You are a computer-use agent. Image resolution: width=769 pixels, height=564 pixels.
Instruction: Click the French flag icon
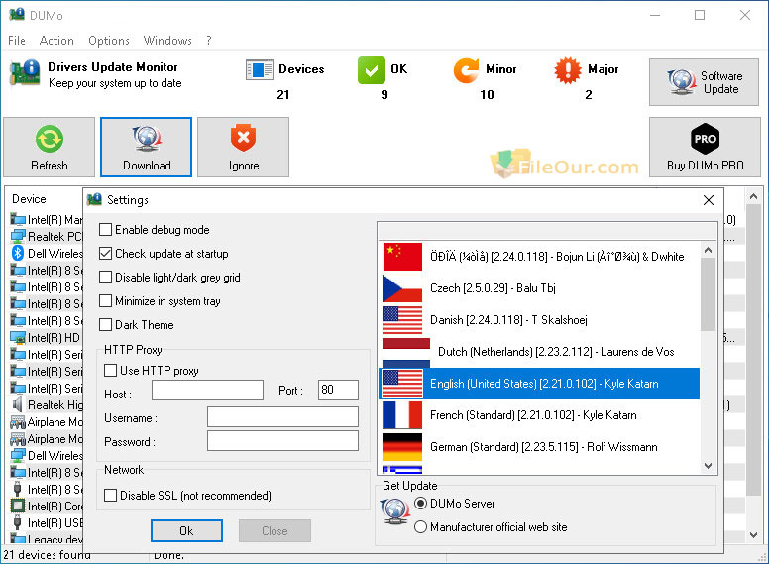coord(402,415)
